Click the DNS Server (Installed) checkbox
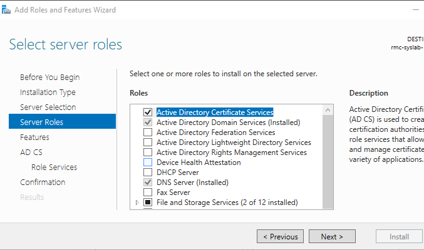Viewport: 424px width, 250px height. [x=148, y=182]
